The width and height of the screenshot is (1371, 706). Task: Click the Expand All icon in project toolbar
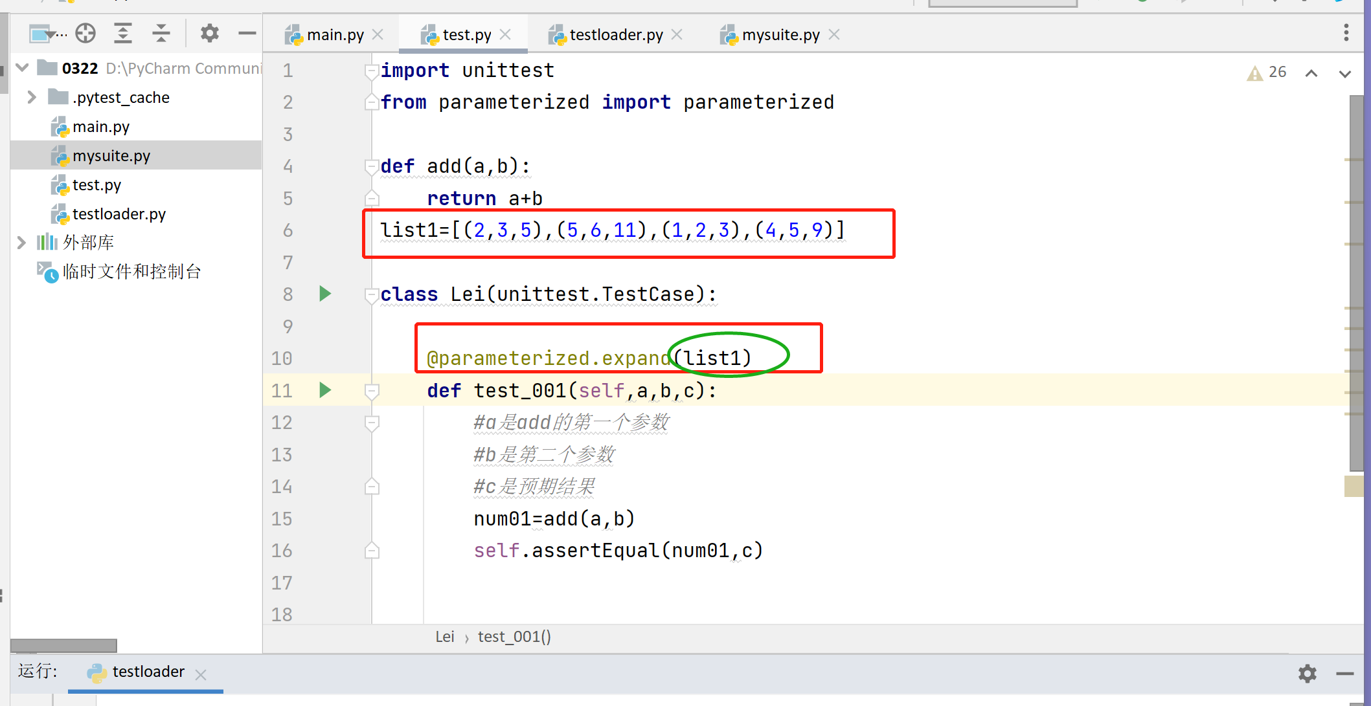coord(122,33)
